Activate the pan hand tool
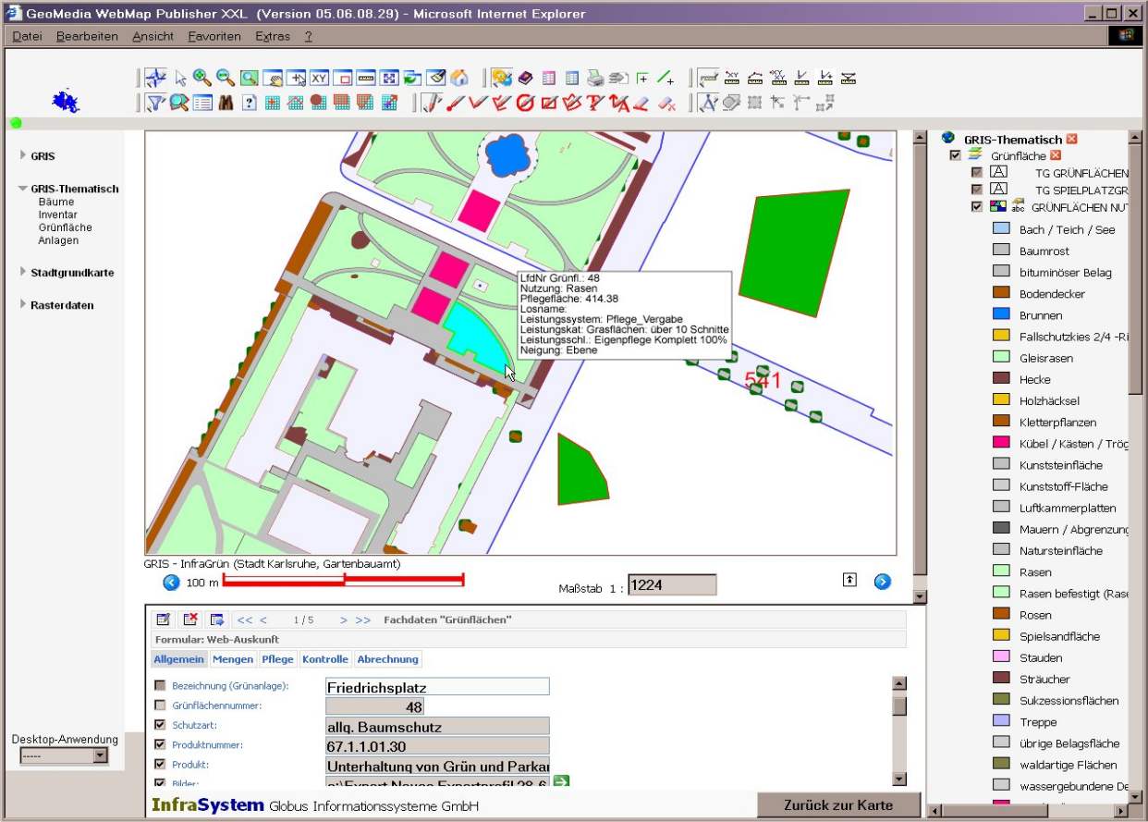This screenshot has height=822, width=1148. 273,79
